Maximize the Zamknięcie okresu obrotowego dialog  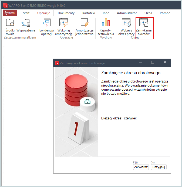point(153,62)
